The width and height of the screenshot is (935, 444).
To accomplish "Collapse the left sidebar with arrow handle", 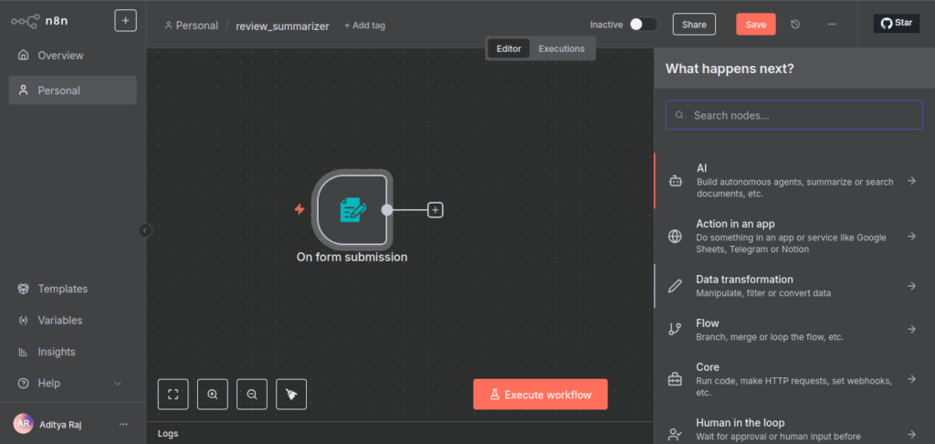I will point(144,230).
